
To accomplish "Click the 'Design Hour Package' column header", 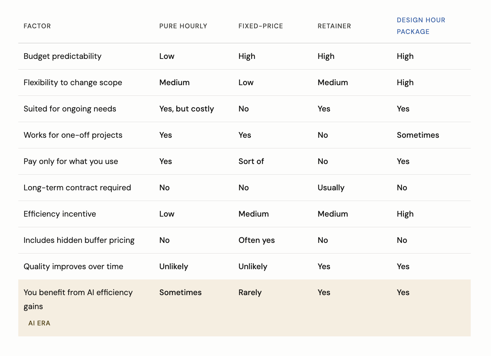I will (x=421, y=26).
